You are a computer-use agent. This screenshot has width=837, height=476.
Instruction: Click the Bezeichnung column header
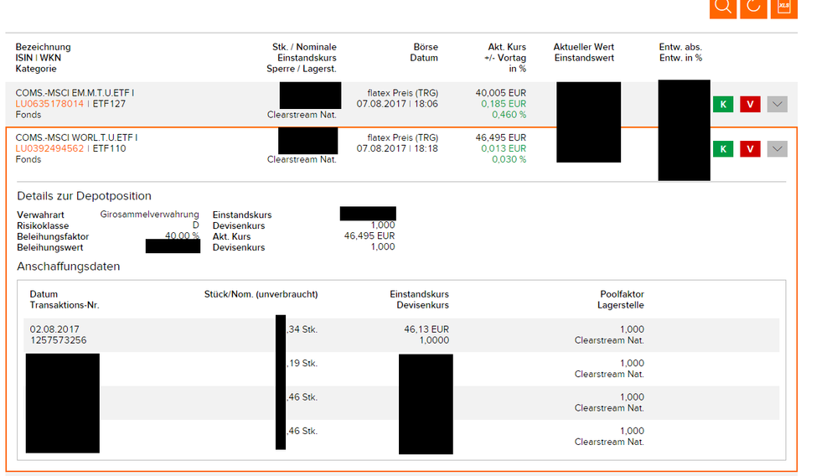43,47
